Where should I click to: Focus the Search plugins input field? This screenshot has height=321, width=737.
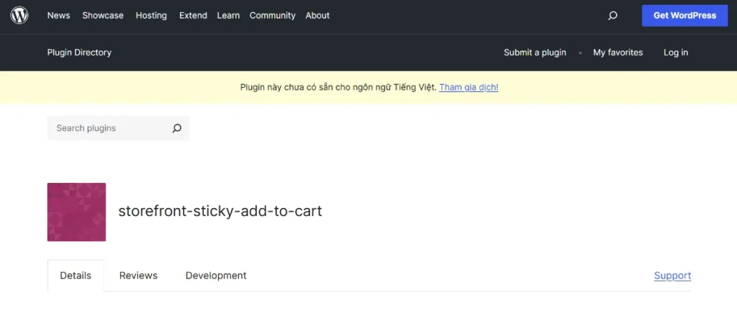pyautogui.click(x=108, y=128)
